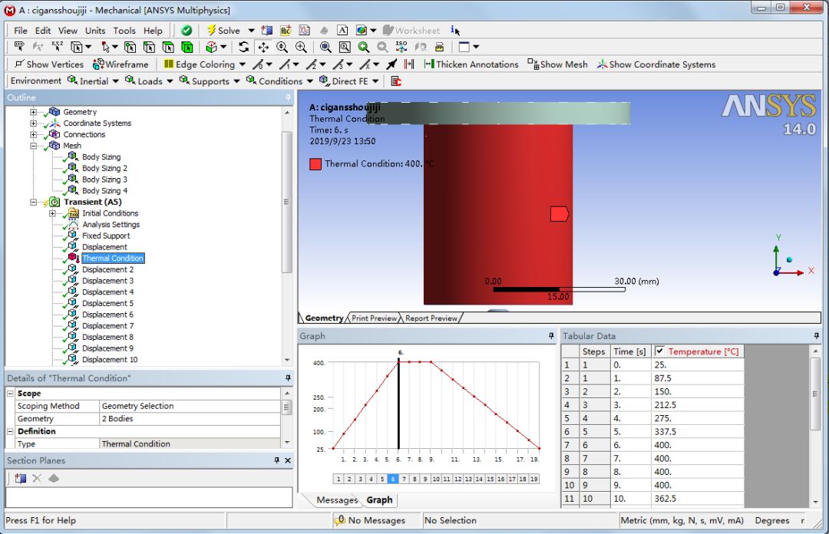Toggle Thicken Annotations

coord(471,64)
